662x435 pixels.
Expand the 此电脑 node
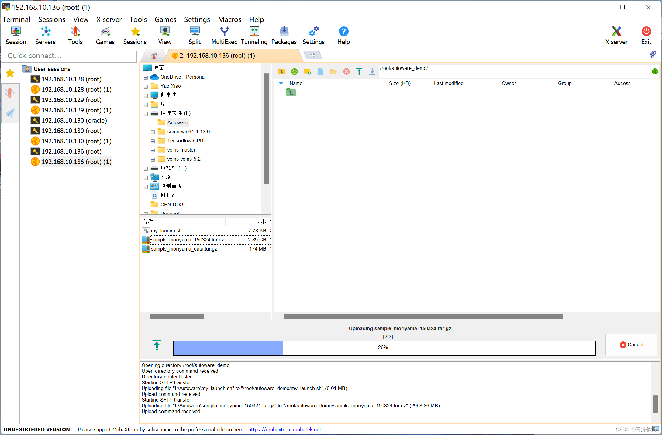[x=146, y=96]
